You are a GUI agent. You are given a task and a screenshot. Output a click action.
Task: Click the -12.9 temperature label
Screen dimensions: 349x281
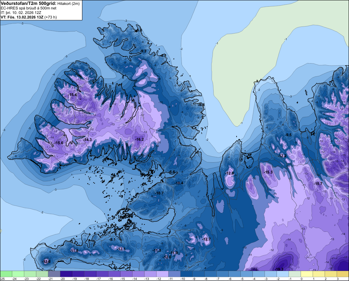point(230,173)
